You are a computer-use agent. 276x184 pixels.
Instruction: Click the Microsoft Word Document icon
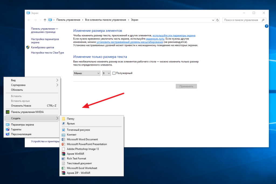(x=64, y=139)
